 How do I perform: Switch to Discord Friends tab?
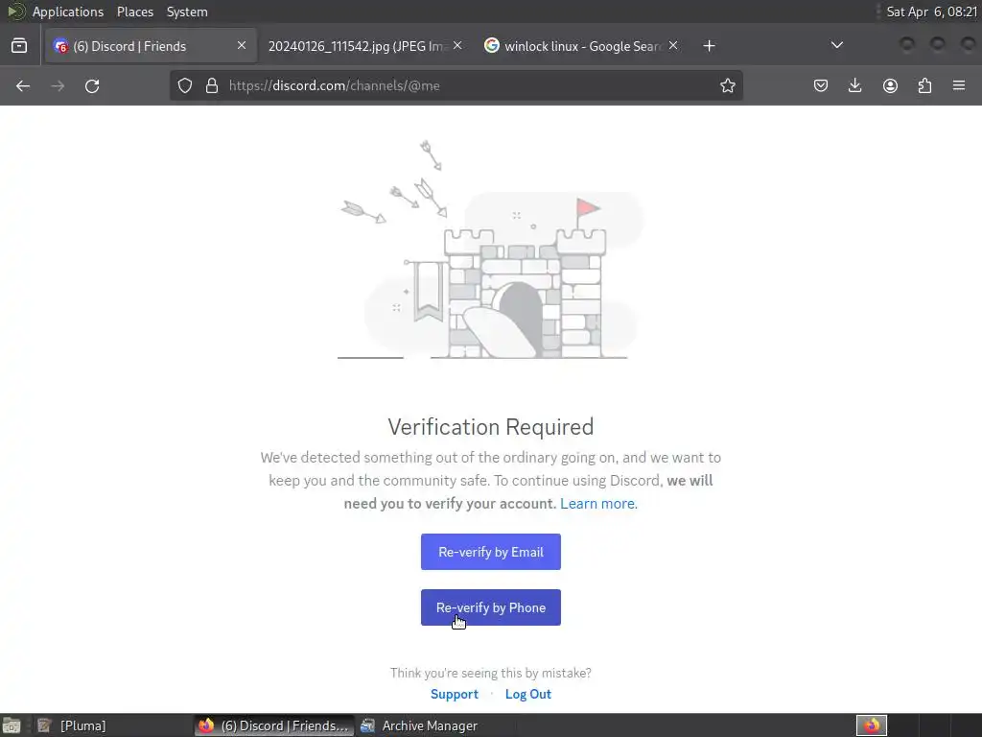(151, 46)
